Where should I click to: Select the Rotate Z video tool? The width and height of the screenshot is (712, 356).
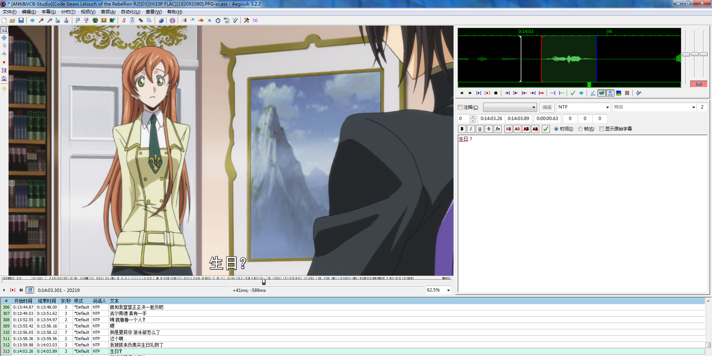click(4, 46)
